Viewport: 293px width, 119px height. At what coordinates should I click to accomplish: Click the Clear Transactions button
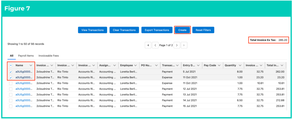(x=124, y=30)
